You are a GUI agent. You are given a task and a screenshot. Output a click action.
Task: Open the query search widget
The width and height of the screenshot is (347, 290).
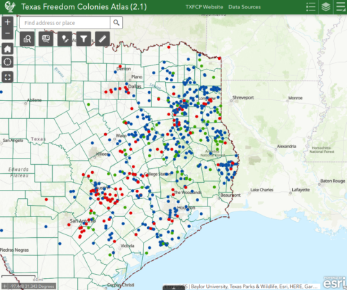pos(27,39)
